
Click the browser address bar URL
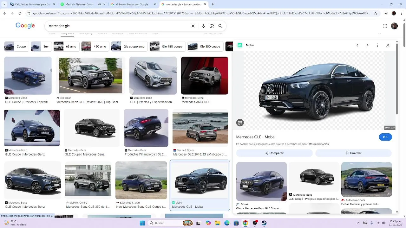[x=201, y=13]
